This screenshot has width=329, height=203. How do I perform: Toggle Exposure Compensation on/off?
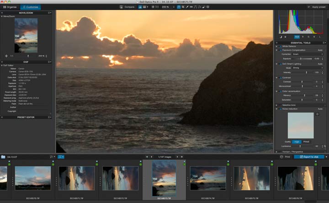click(x=280, y=50)
